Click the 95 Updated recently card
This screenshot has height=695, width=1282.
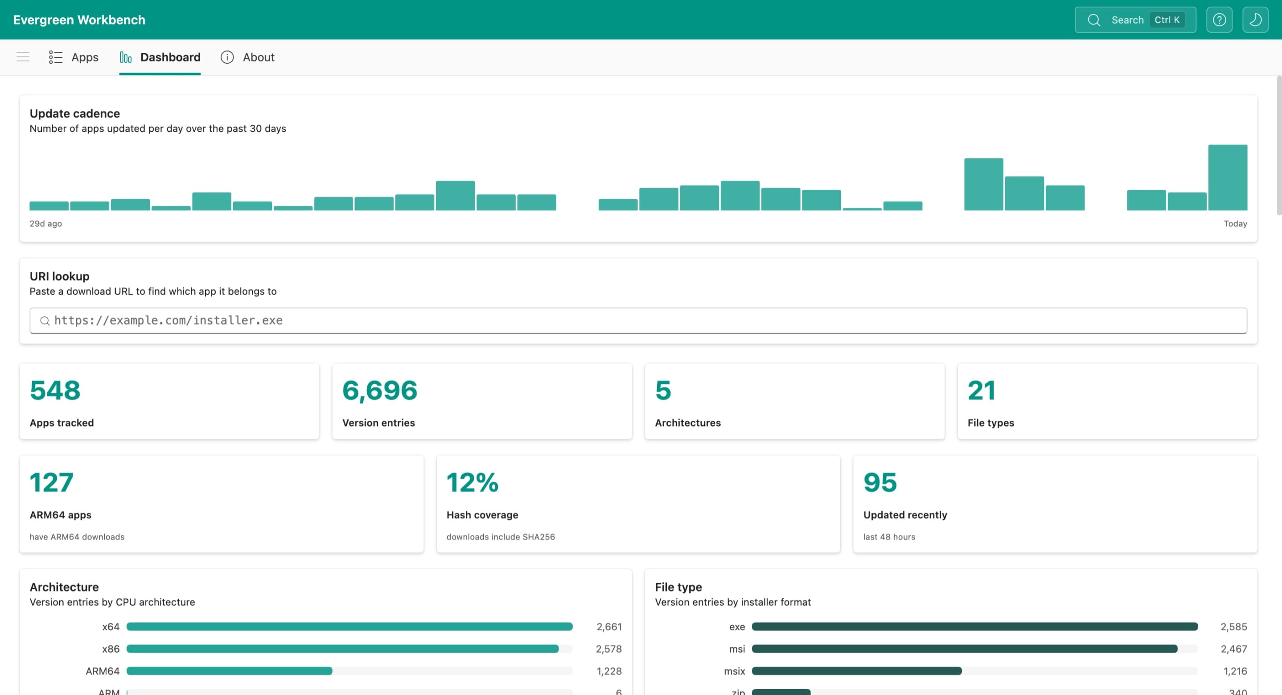(1055, 504)
